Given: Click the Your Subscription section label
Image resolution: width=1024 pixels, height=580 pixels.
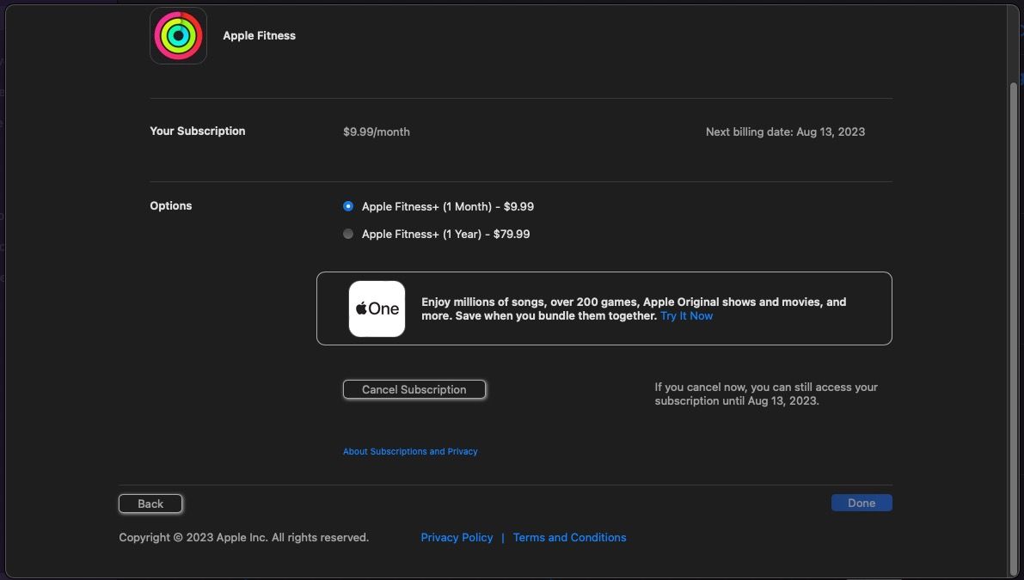Looking at the screenshot, I should click(x=197, y=131).
